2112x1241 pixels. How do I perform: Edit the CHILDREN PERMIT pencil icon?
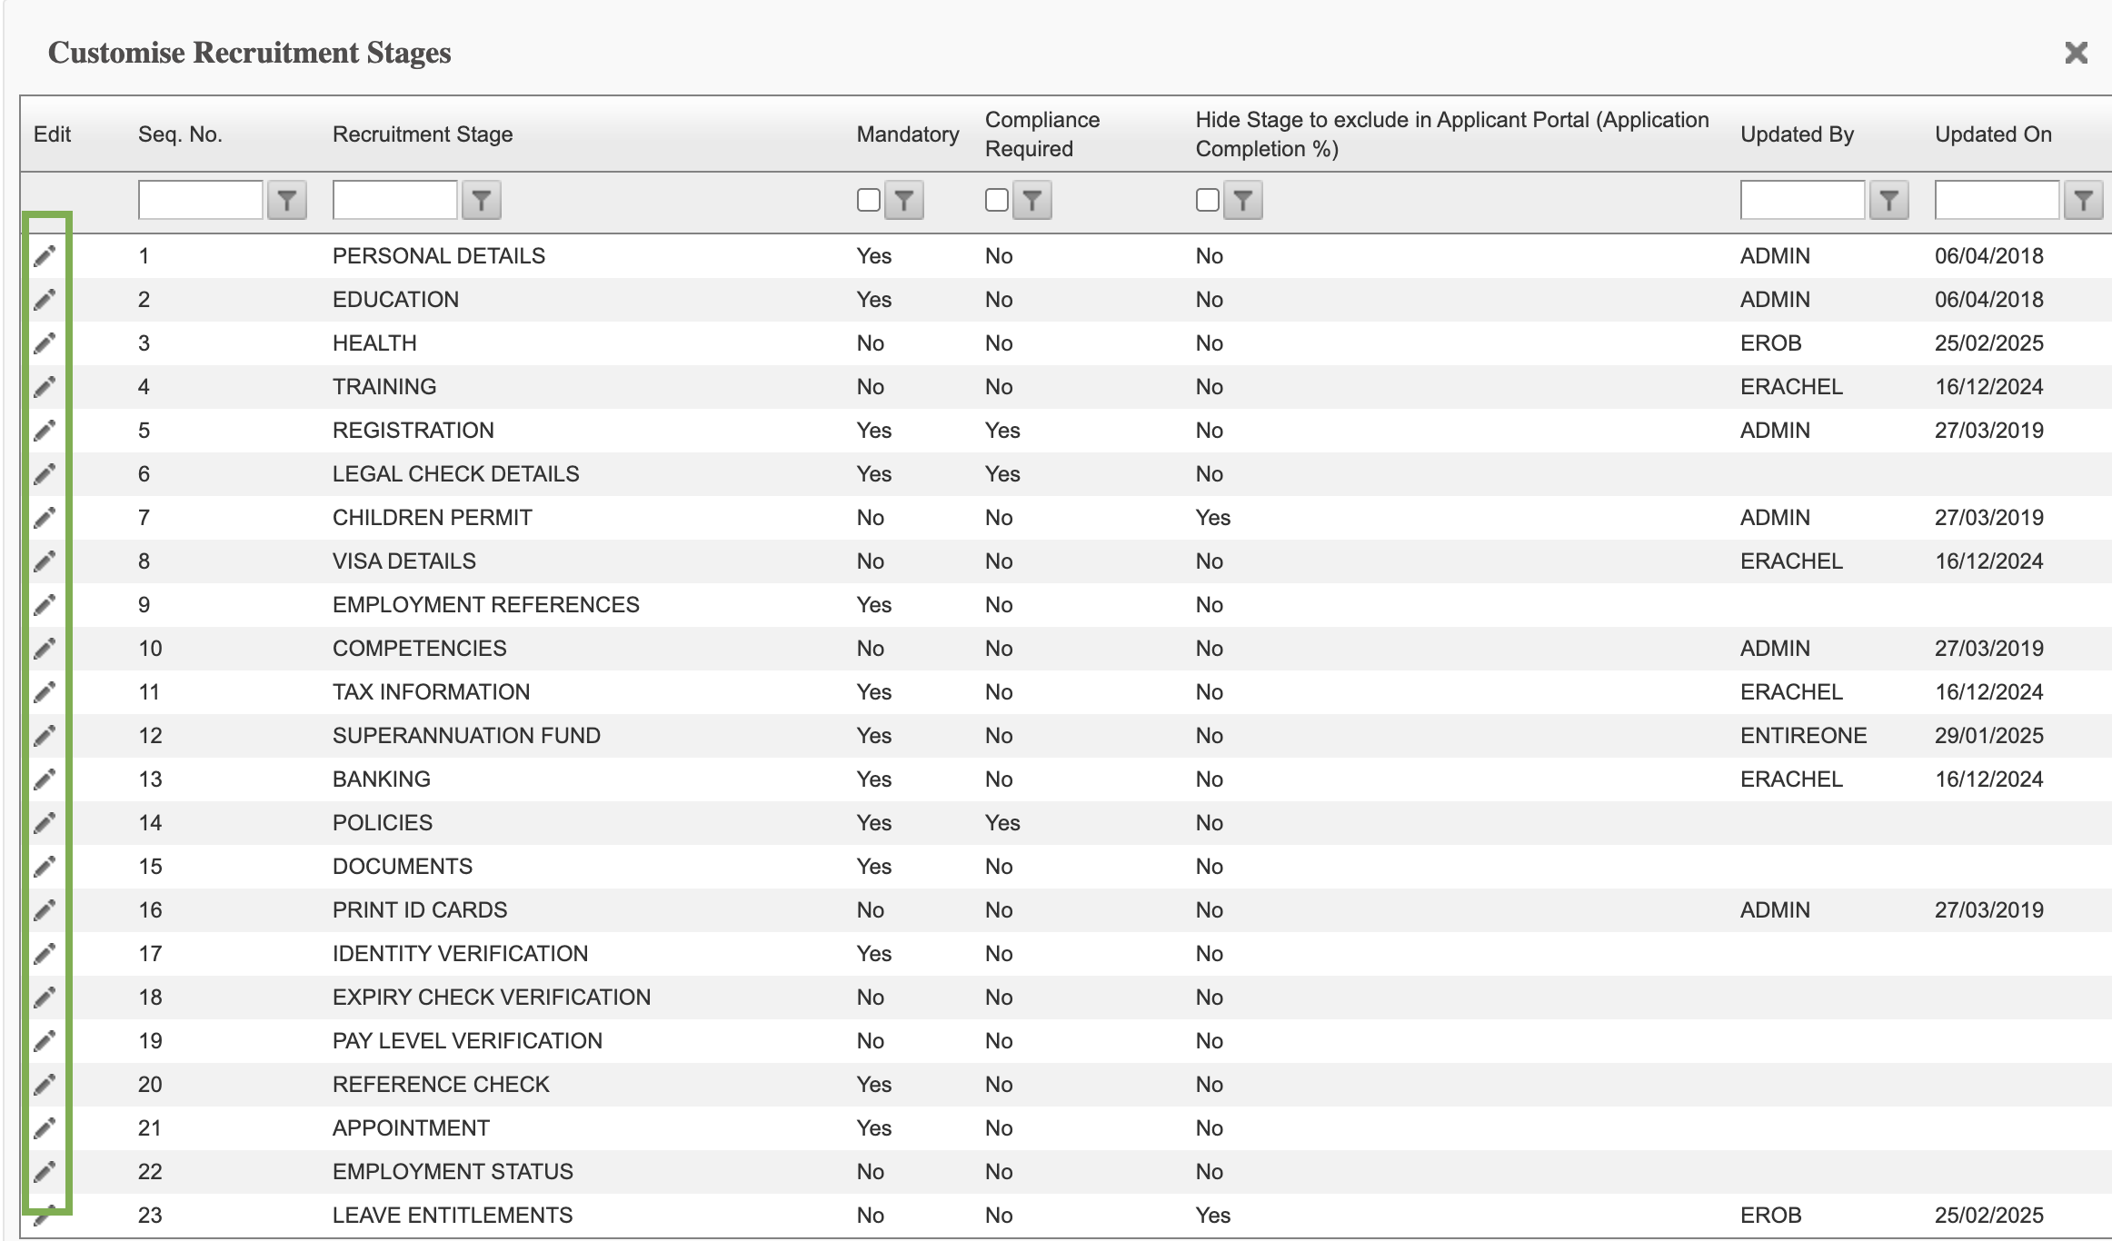coord(45,518)
